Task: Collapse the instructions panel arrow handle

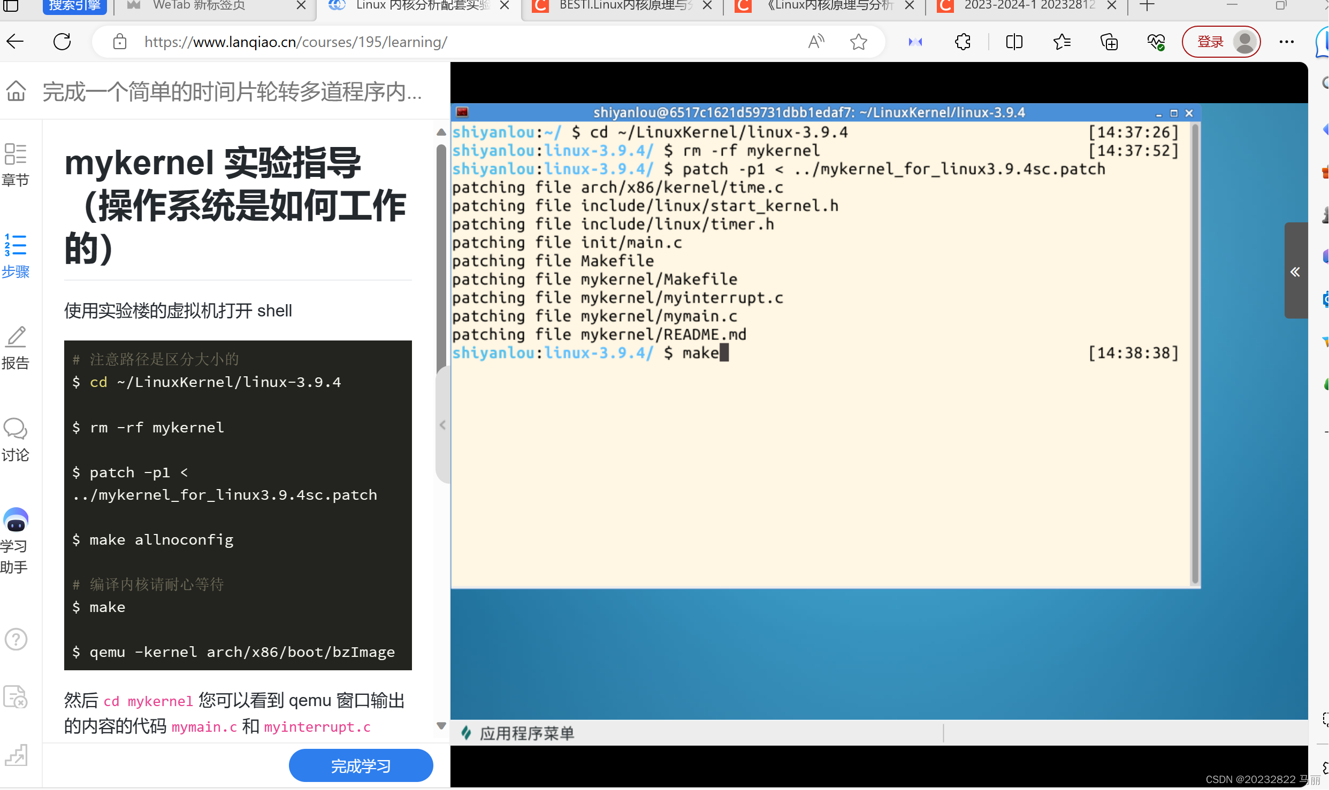Action: pos(442,425)
